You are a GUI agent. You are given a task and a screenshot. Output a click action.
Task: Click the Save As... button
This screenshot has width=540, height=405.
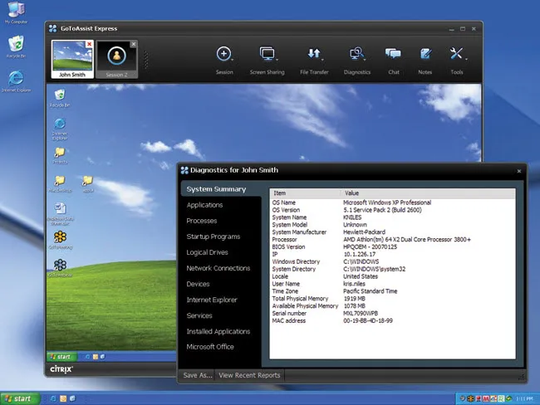pos(198,375)
